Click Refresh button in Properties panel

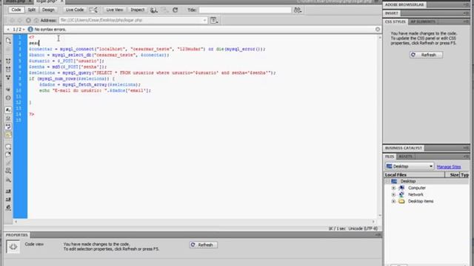[203, 245]
